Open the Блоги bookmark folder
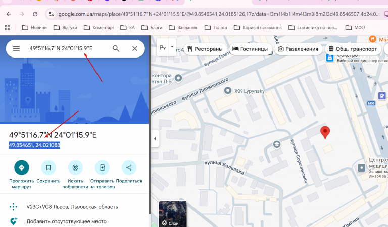This screenshot has width=388, height=227. 152,27
